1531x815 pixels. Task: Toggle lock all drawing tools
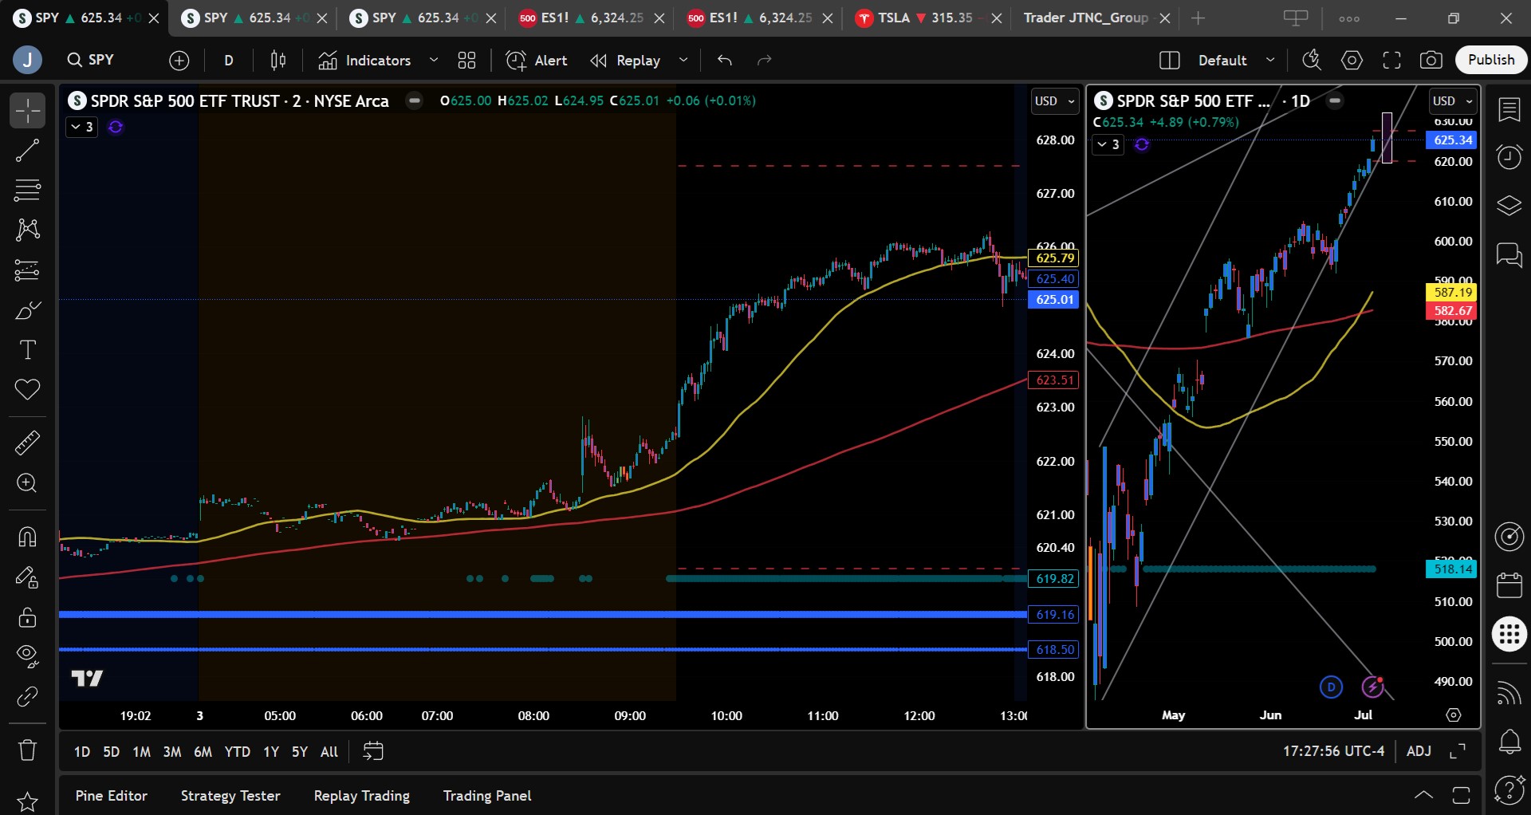tap(27, 616)
